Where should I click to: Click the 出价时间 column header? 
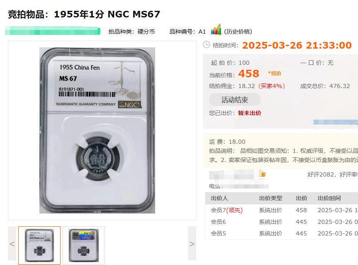coord(329,198)
